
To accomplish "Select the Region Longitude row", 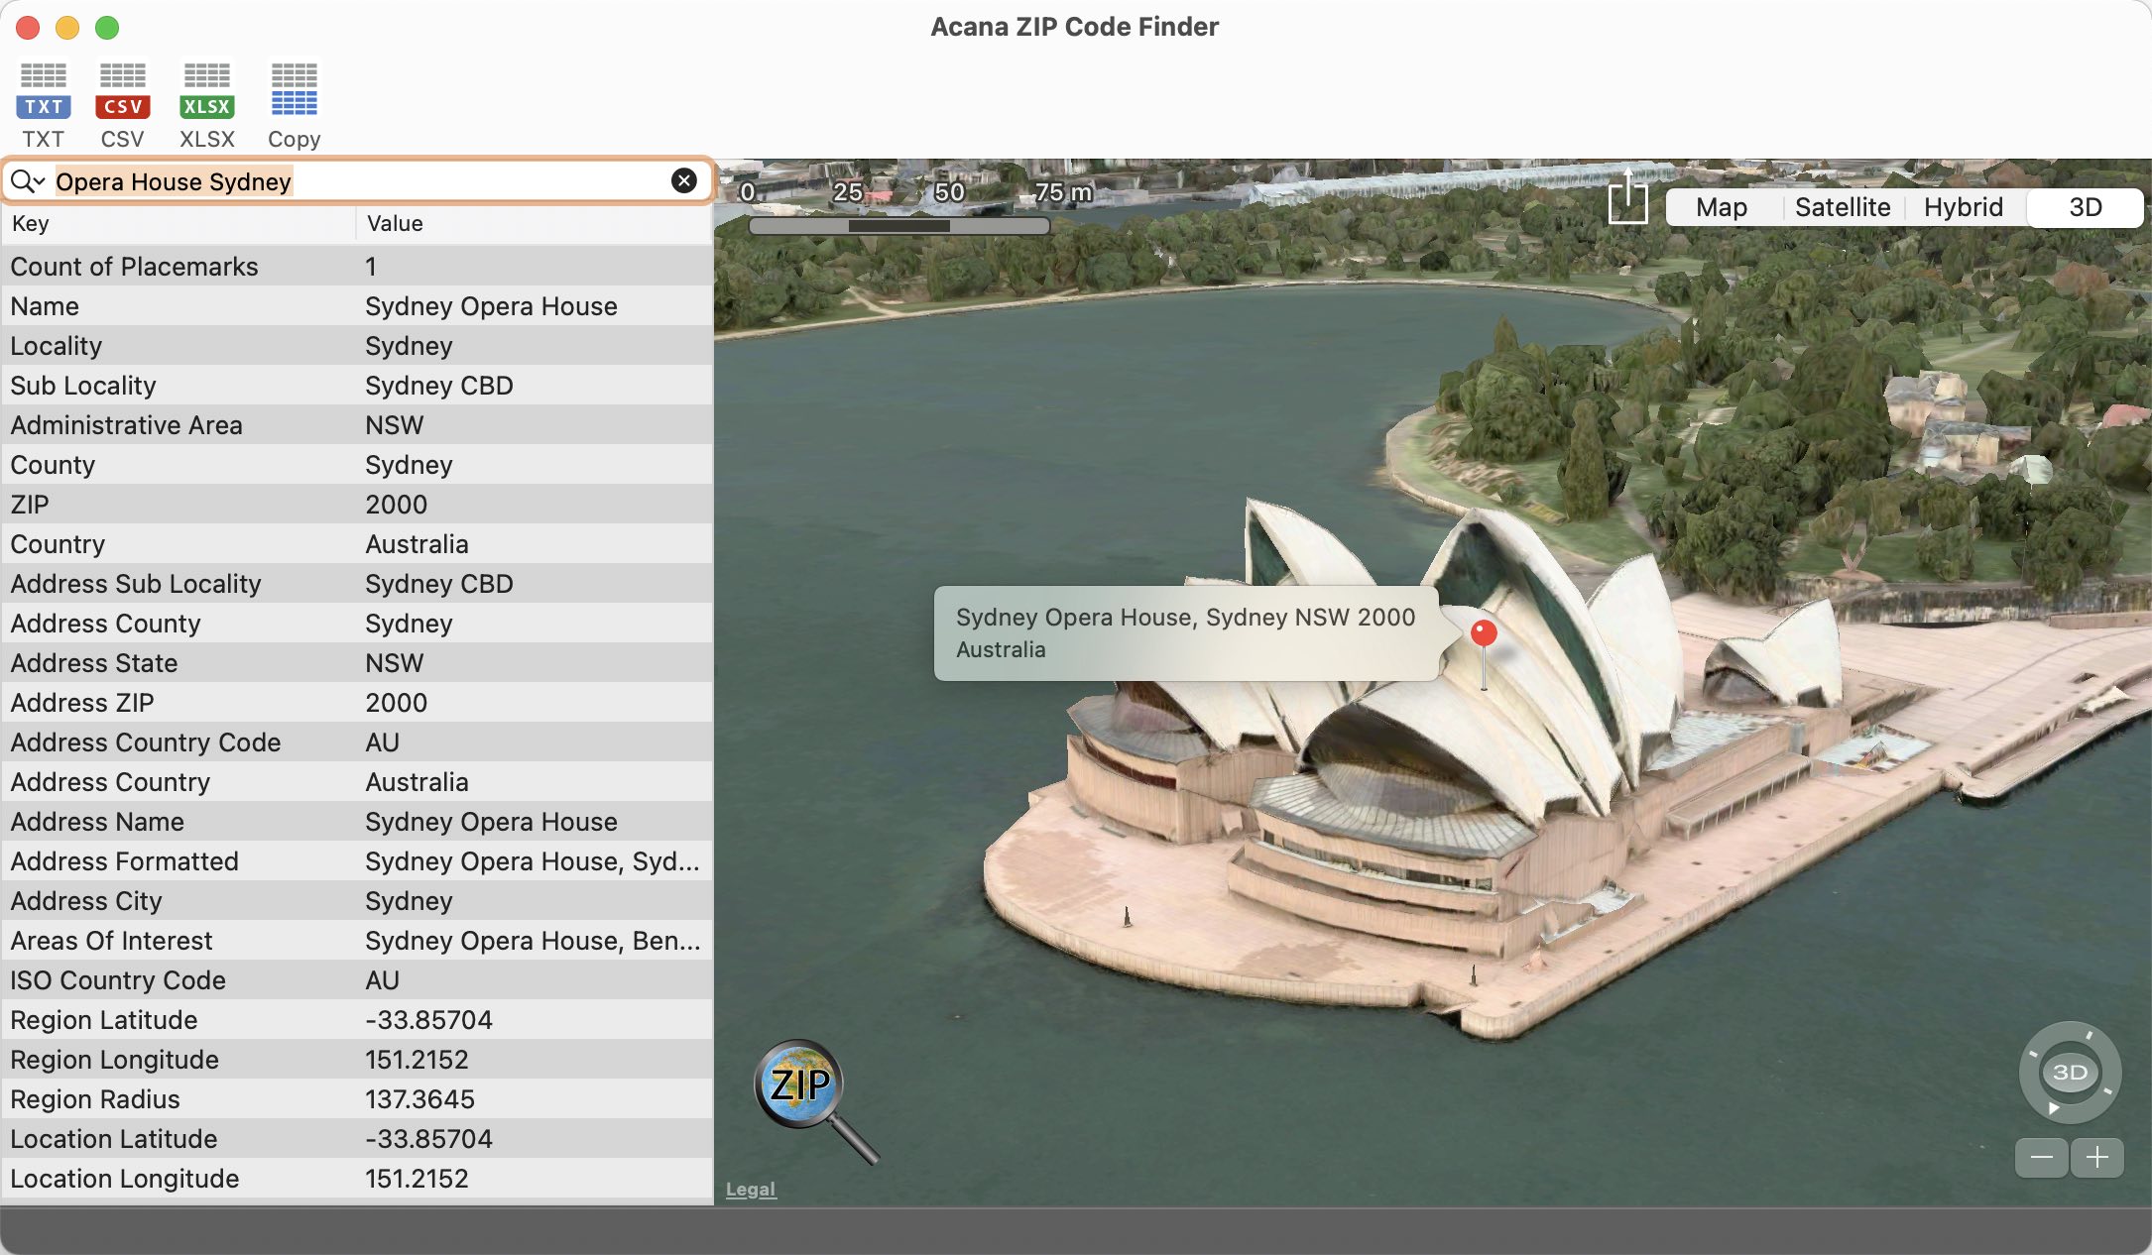I will coord(357,1060).
